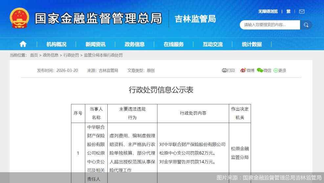Click the 对金学思警告并罚款14万元 text
Image resolution: width=324 pixels, height=183 pixels.
tap(187, 162)
